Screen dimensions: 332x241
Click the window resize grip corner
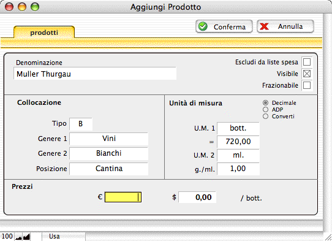[328, 237]
